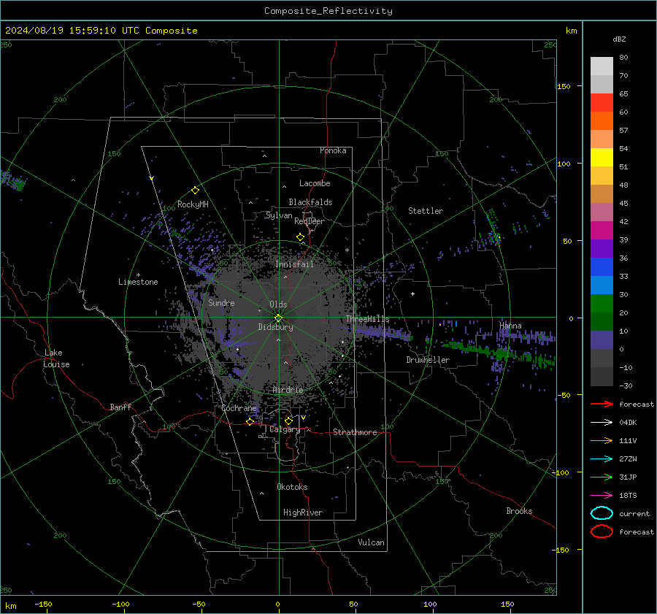The image size is (657, 614).
Task: Select the green 30 dBZ color swatch
Action: coord(602,303)
